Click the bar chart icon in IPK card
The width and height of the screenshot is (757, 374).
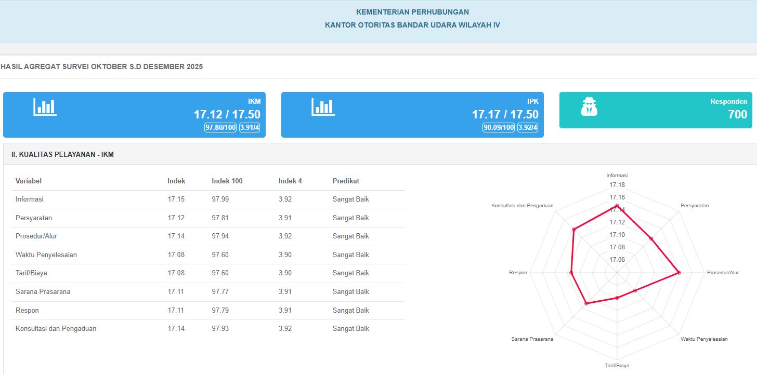[323, 107]
